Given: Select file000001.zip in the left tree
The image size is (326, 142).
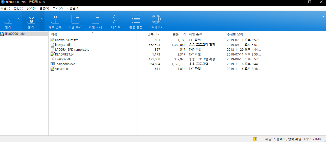Looking at the screenshot, I should pos(15,34).
